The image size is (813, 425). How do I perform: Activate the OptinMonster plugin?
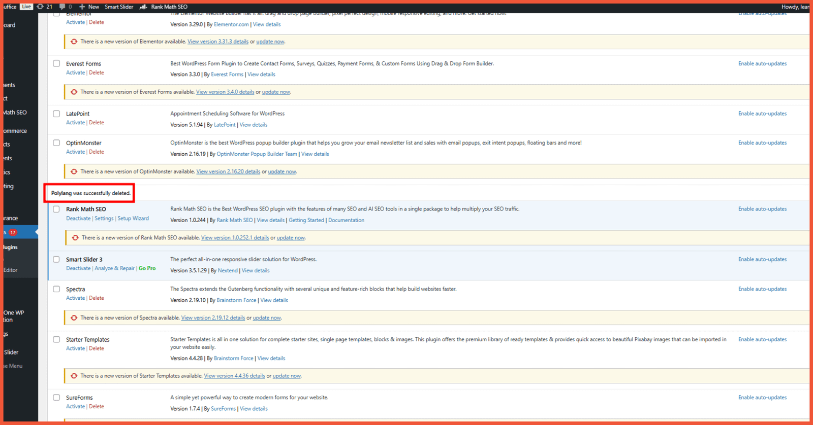point(75,152)
